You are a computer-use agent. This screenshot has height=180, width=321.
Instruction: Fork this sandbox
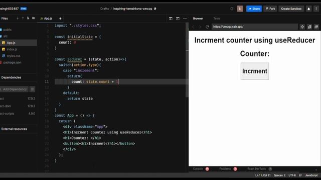point(270,9)
